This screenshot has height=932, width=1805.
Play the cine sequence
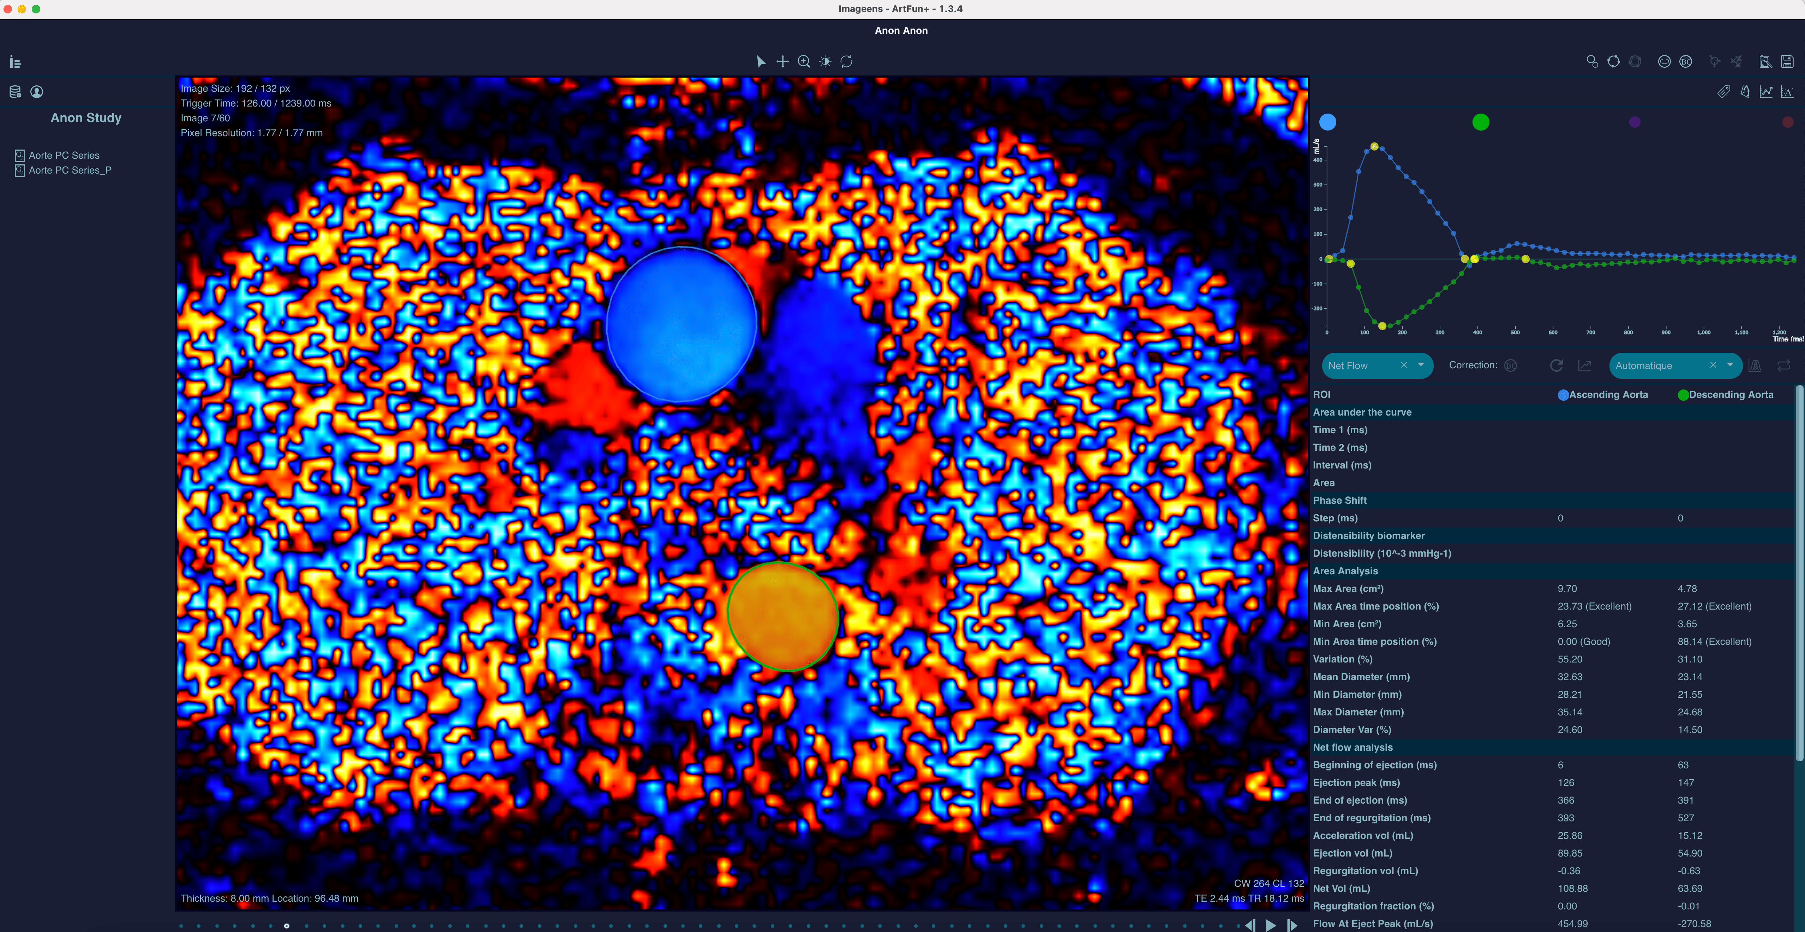[1271, 925]
